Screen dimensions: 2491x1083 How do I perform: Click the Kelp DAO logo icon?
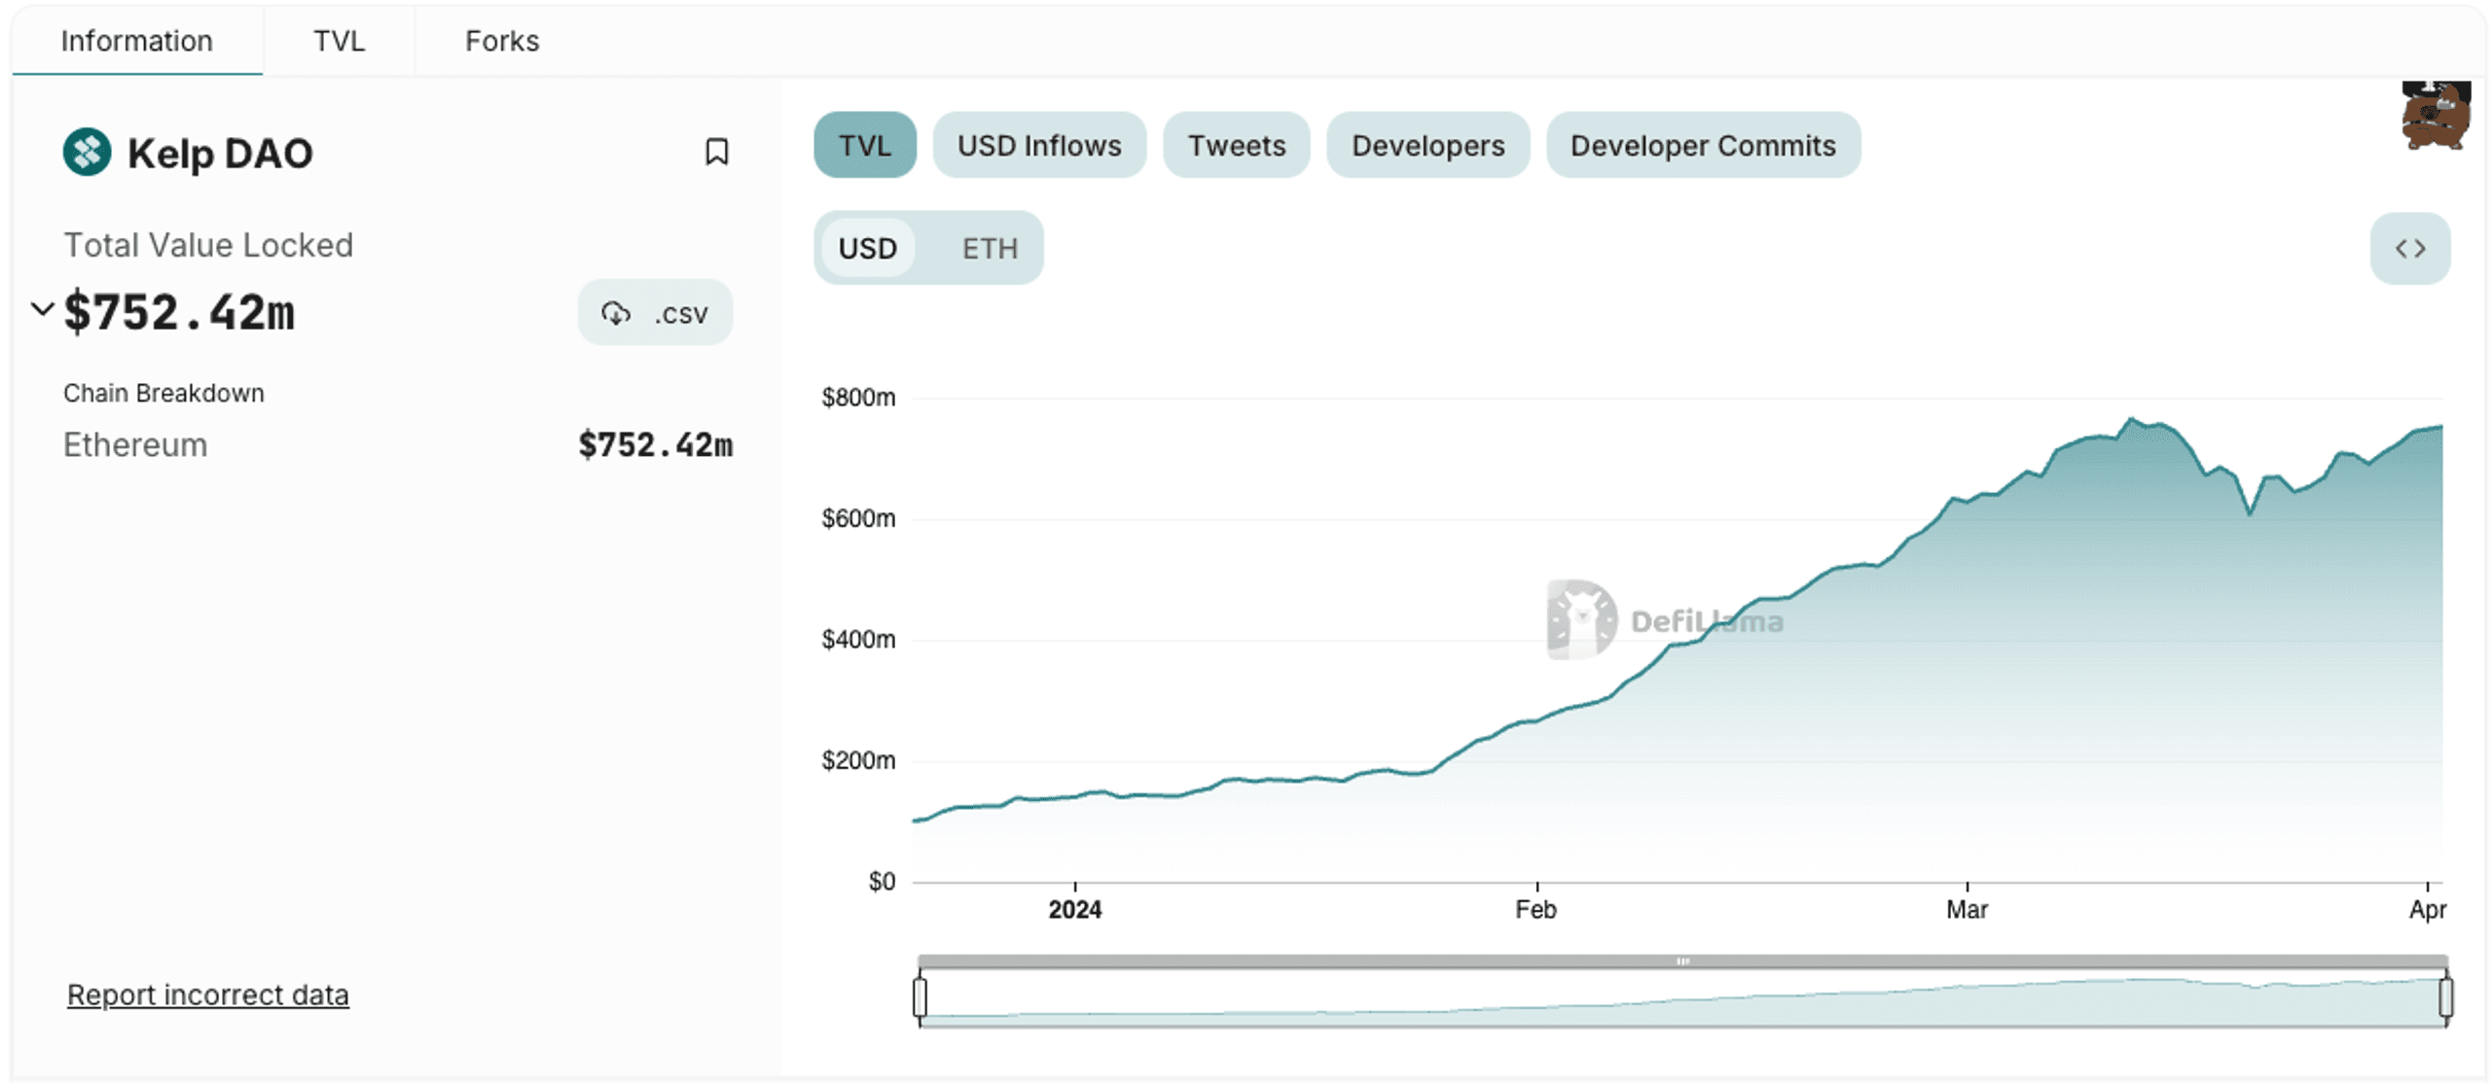tap(87, 153)
